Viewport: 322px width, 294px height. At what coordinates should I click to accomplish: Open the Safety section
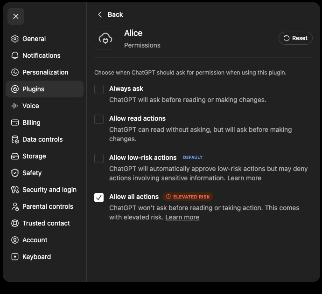tap(44, 173)
